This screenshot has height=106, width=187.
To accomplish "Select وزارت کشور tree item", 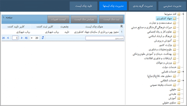I will 165,45.
